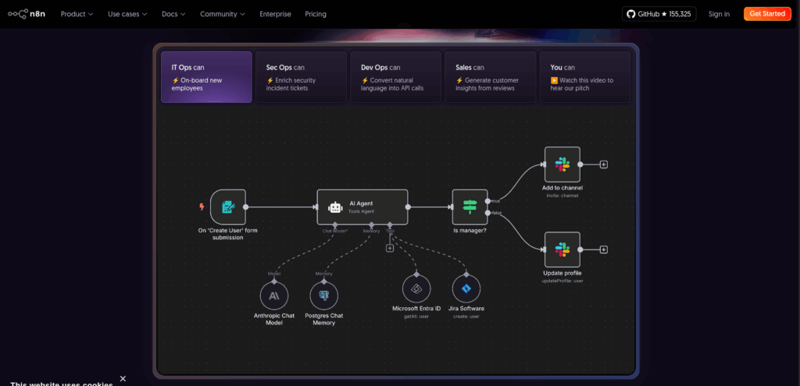The image size is (800, 386).
Task: Click the Slack 'Update profile' node
Action: 562,250
